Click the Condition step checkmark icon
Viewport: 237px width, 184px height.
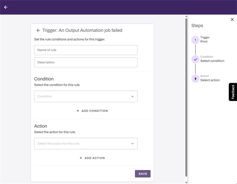195,59
